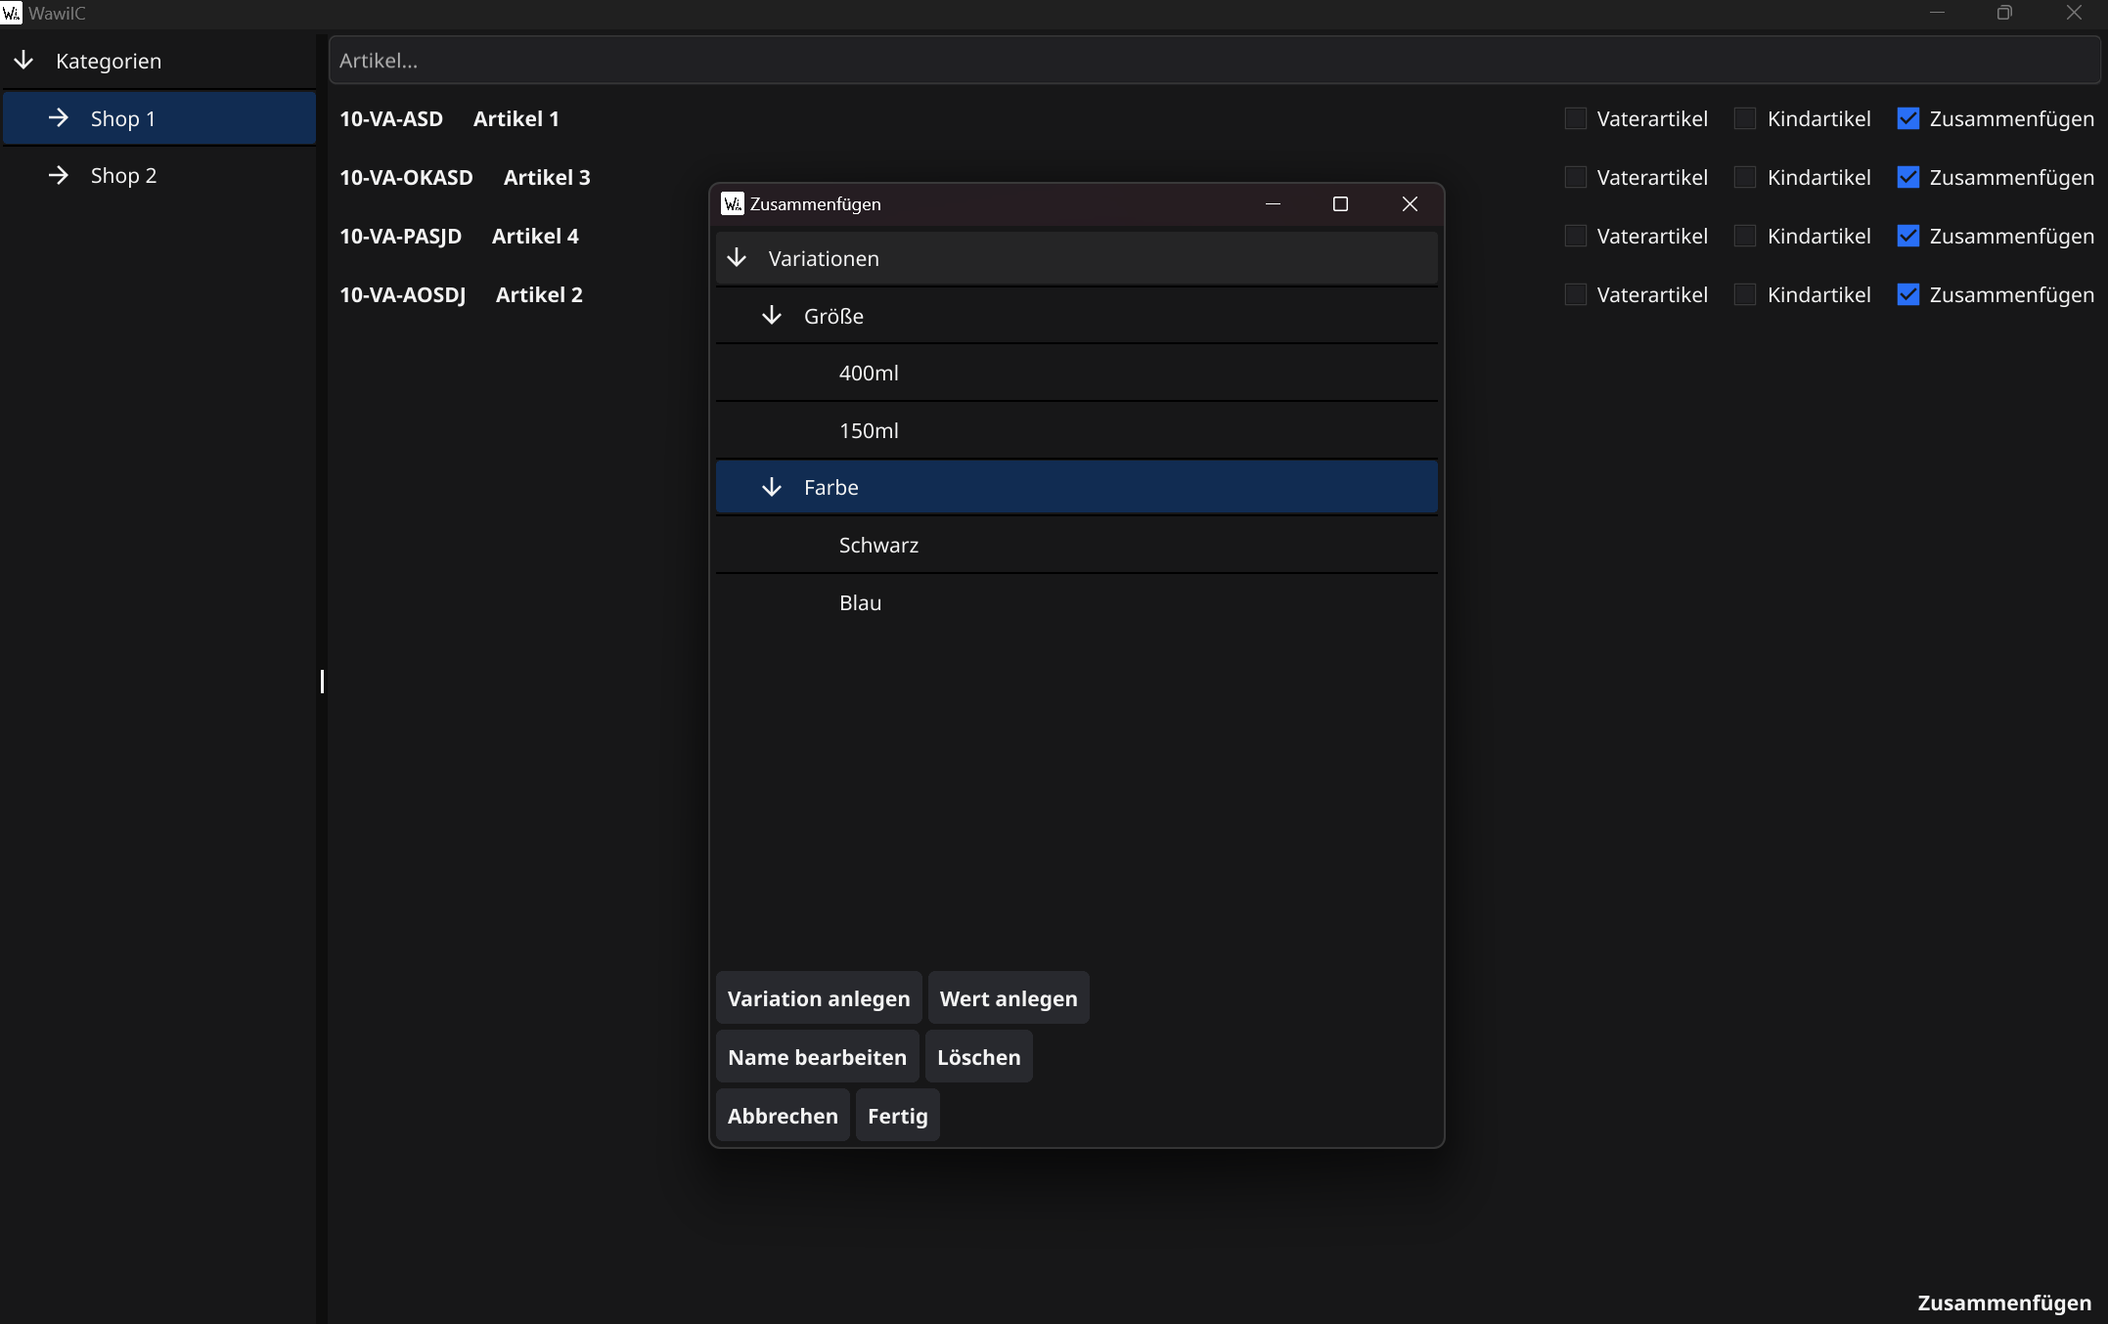Close the Zusammenfügen dialog
The width and height of the screenshot is (2108, 1324).
point(1410,203)
